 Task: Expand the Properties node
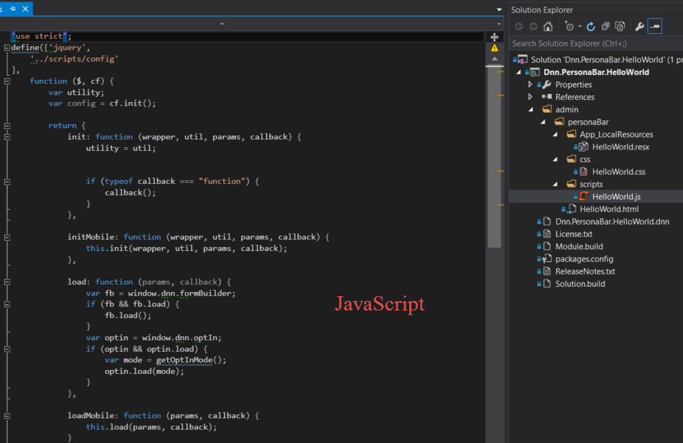pyautogui.click(x=530, y=85)
